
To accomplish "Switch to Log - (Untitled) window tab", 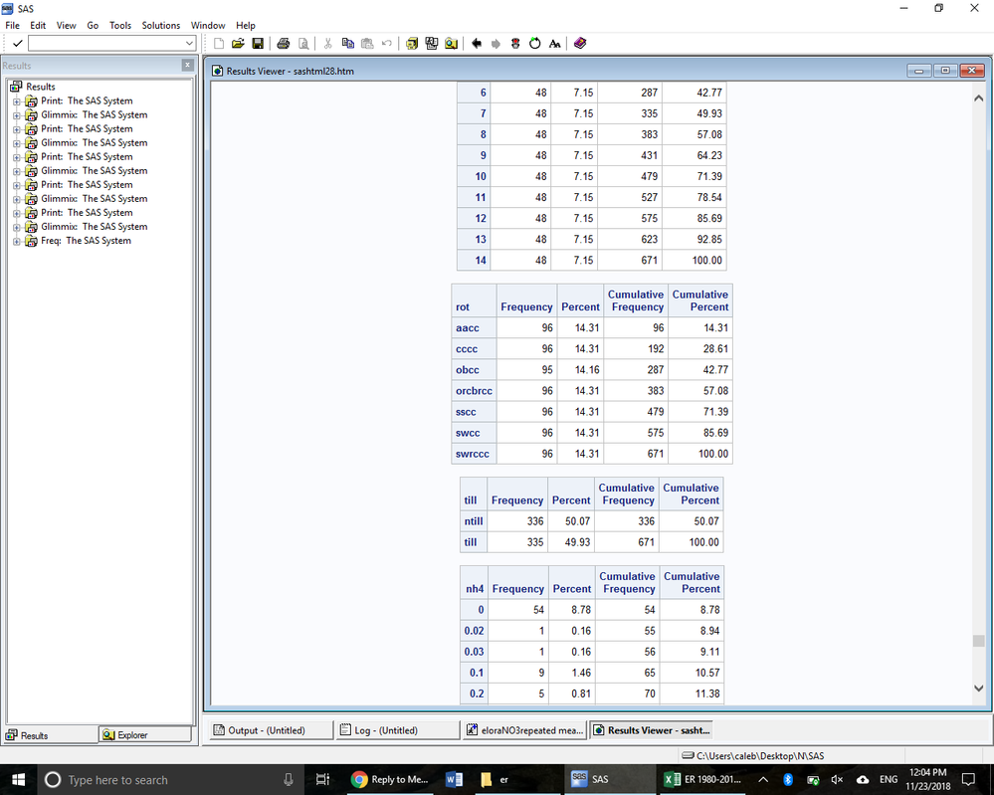I will 397,730.
